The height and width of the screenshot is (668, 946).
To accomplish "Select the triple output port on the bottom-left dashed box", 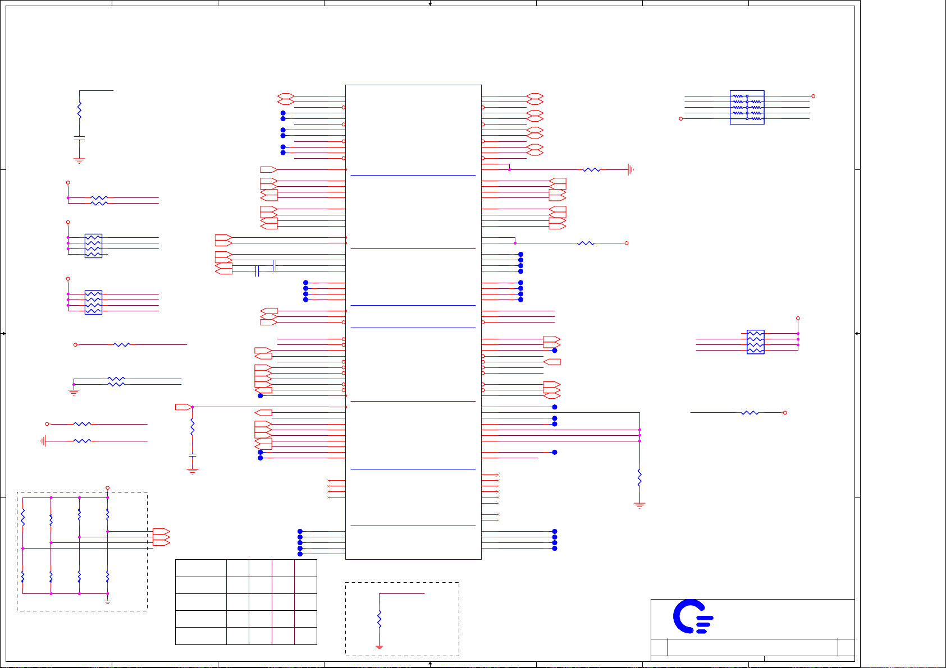I will click(161, 537).
